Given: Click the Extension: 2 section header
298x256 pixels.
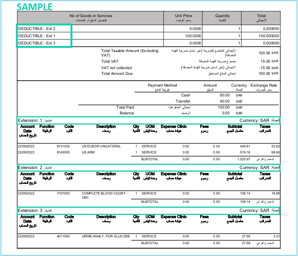Looking at the screenshot, I should click(x=148, y=168).
